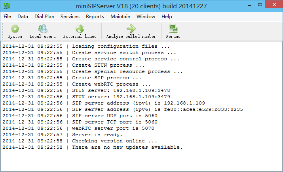Open External lines globe icon
The width and height of the screenshot is (283, 172).
pyautogui.click(x=80, y=29)
